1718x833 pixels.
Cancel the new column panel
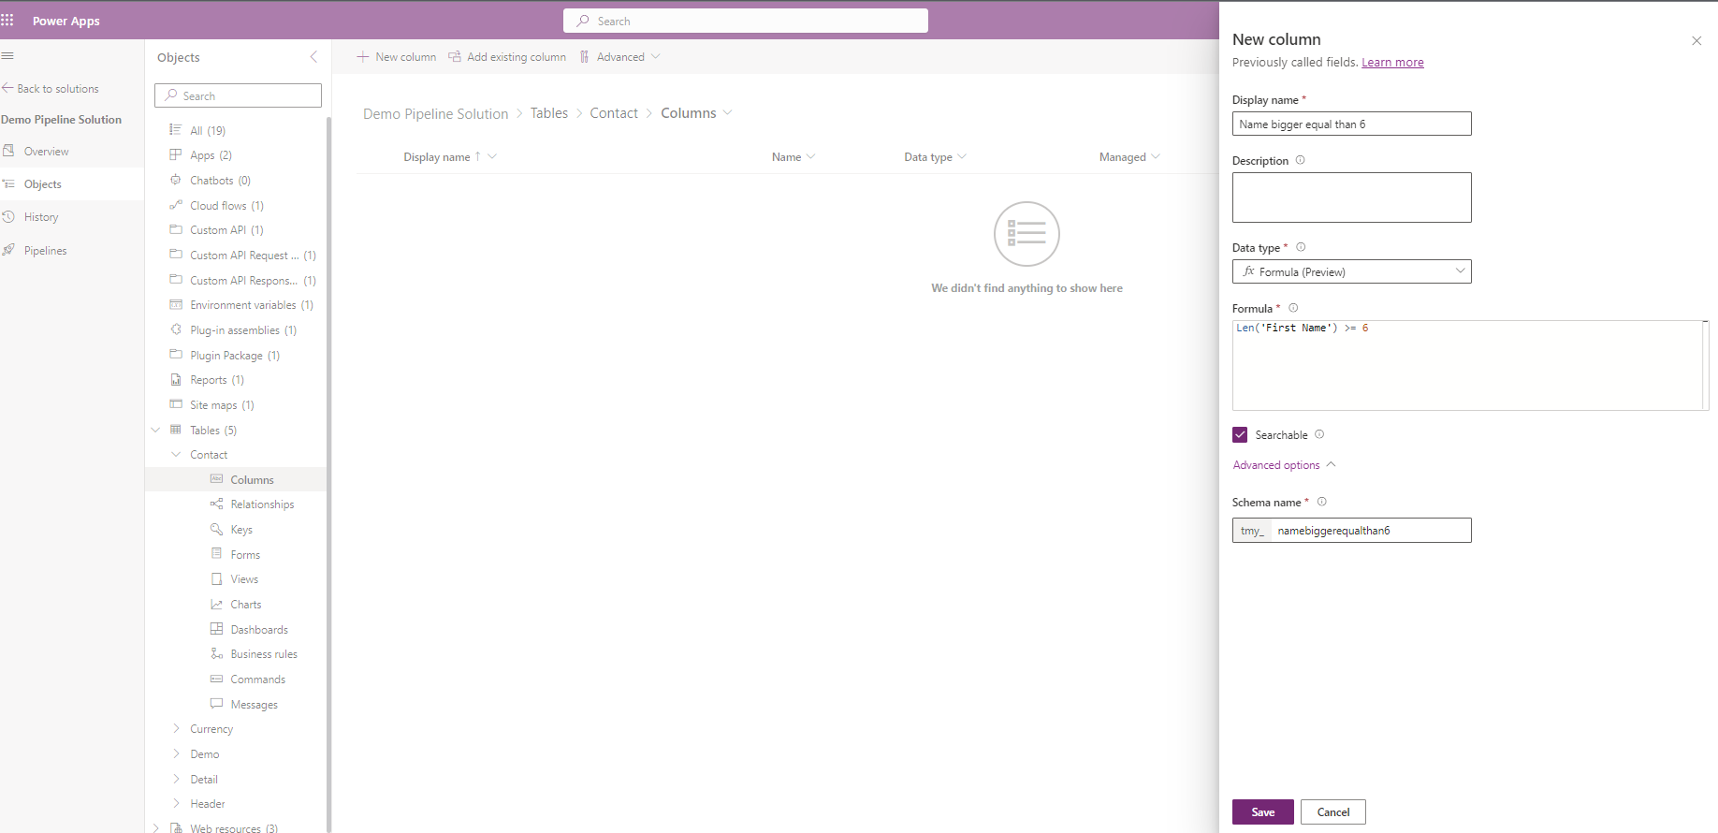(1333, 811)
